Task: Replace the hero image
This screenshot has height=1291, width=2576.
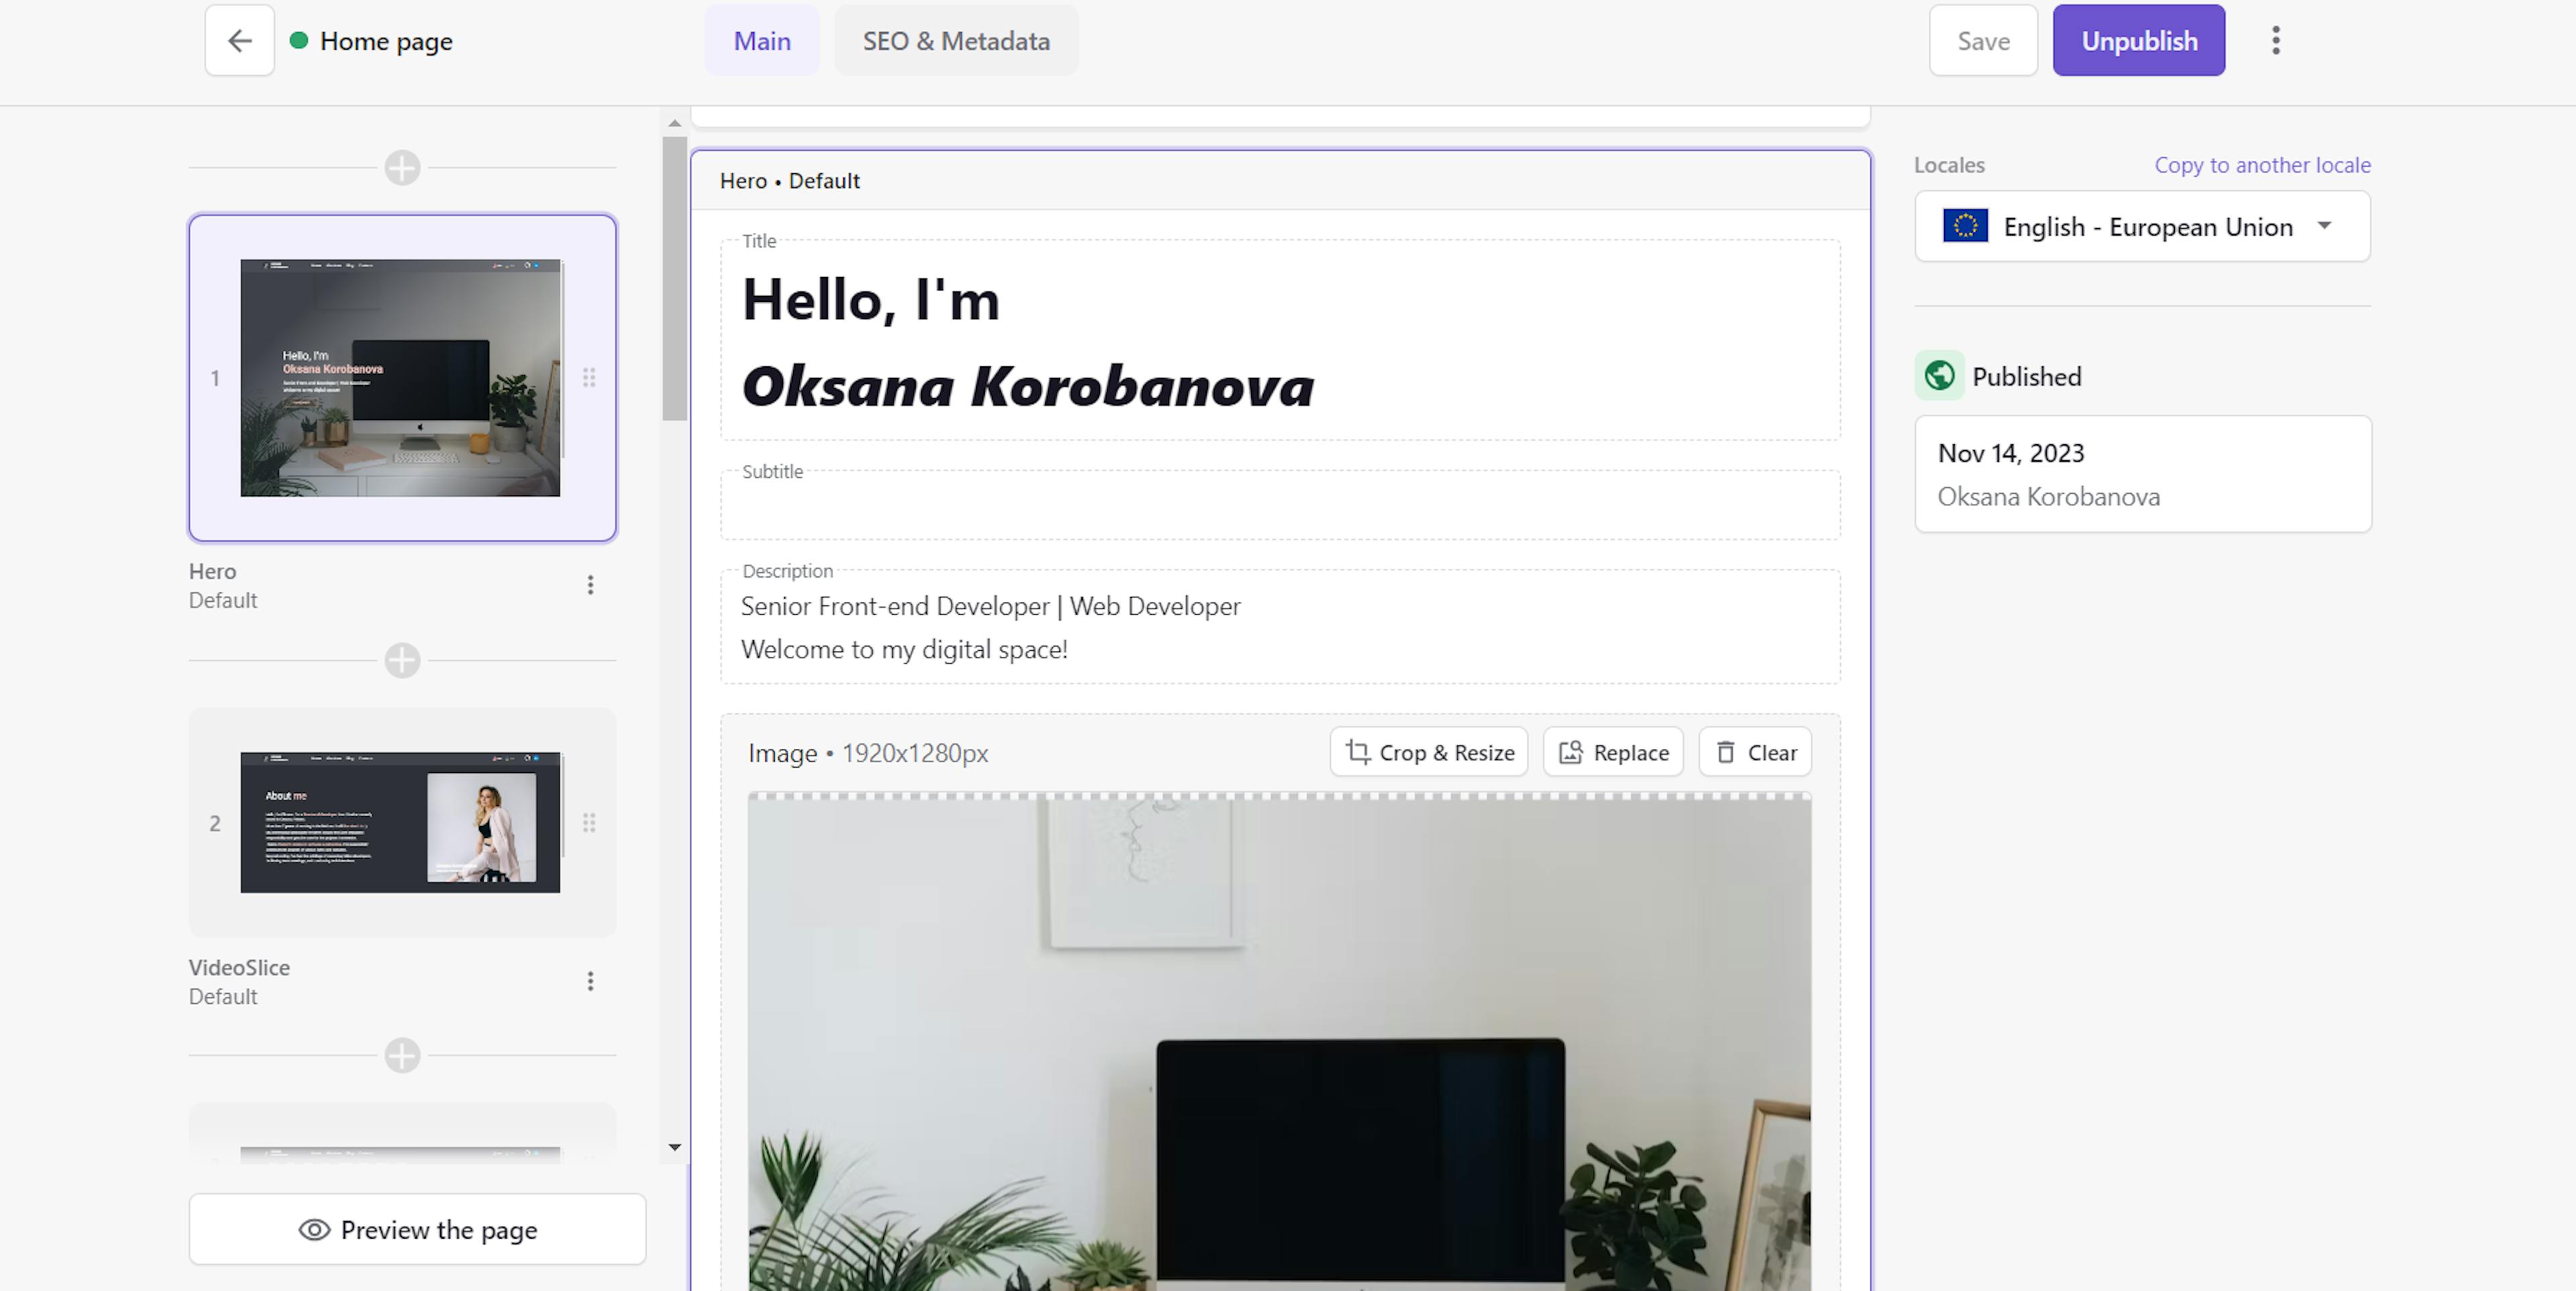Action: coord(1613,752)
